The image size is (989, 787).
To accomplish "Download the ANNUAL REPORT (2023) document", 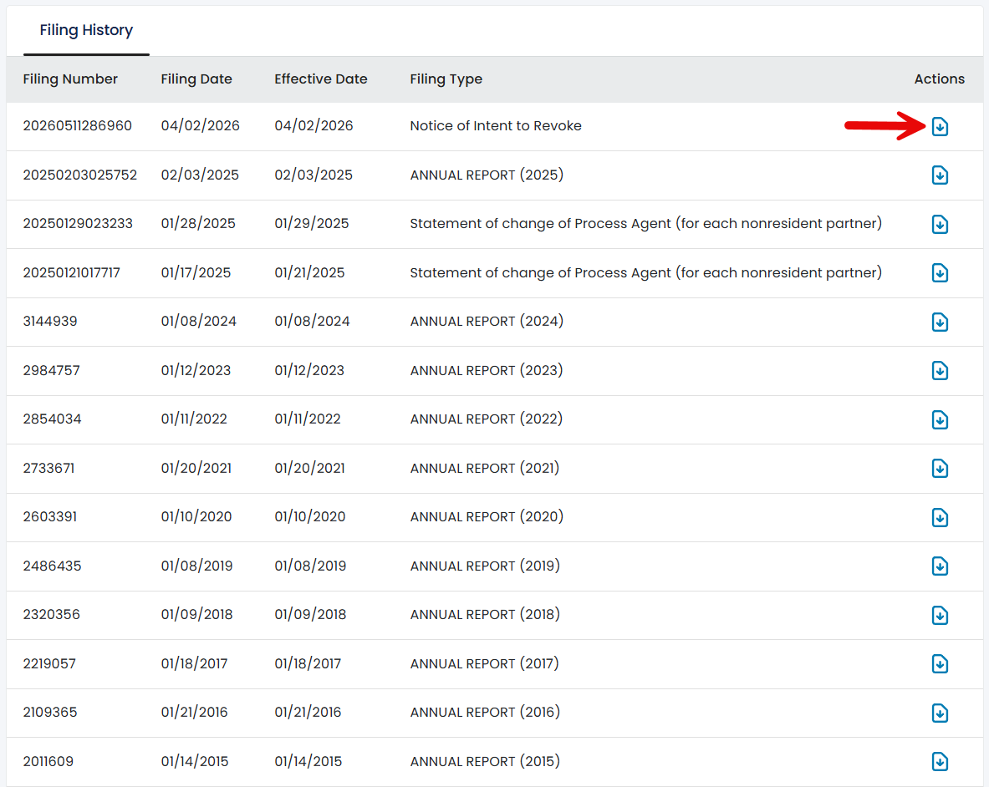I will [940, 370].
